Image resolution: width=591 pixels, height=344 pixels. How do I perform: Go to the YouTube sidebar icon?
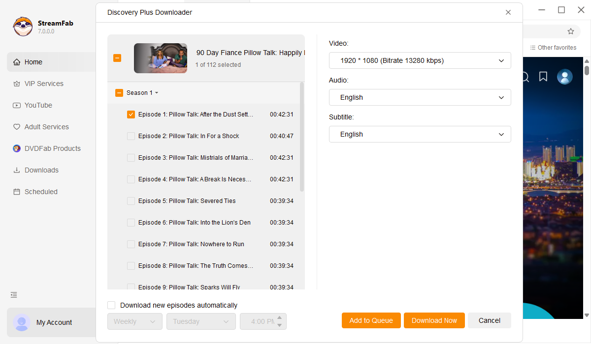pyautogui.click(x=16, y=106)
